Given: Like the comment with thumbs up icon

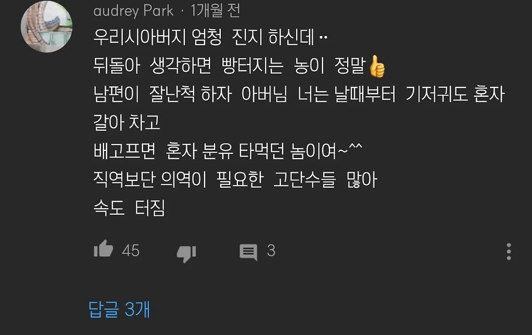Looking at the screenshot, I should (x=103, y=249).
